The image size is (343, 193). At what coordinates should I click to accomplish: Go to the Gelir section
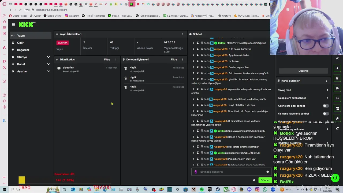tap(31, 43)
